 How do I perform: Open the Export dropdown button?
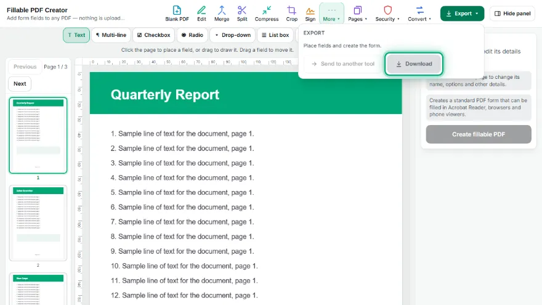462,14
